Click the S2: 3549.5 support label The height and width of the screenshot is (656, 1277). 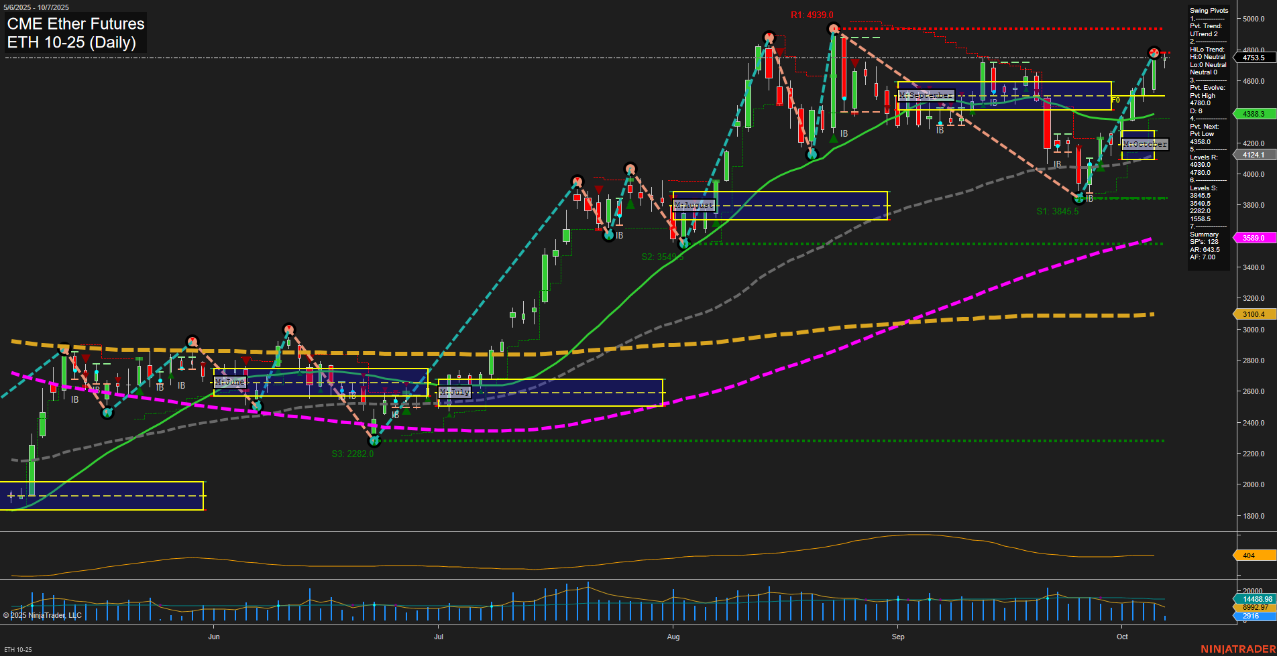(x=661, y=255)
